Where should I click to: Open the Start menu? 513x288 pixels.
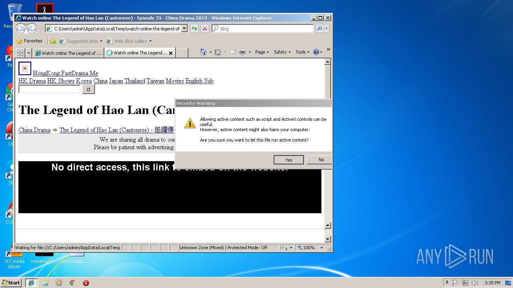[x=11, y=282]
